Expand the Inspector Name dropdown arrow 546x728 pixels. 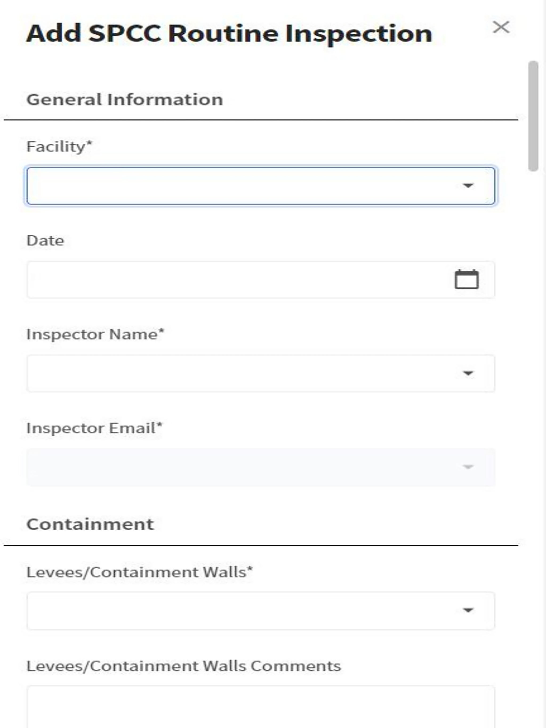[468, 373]
